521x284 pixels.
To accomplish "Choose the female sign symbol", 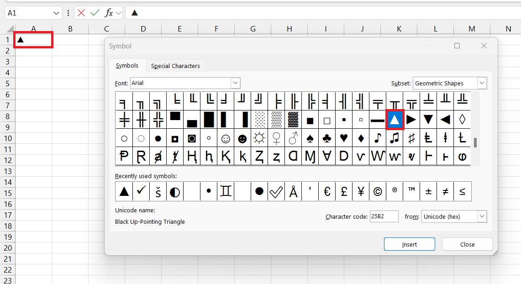I will (x=276, y=138).
